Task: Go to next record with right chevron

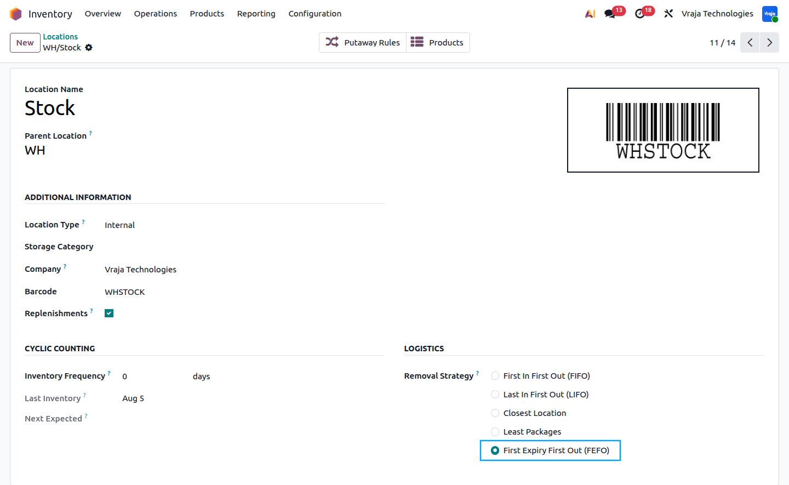Action: (x=769, y=43)
